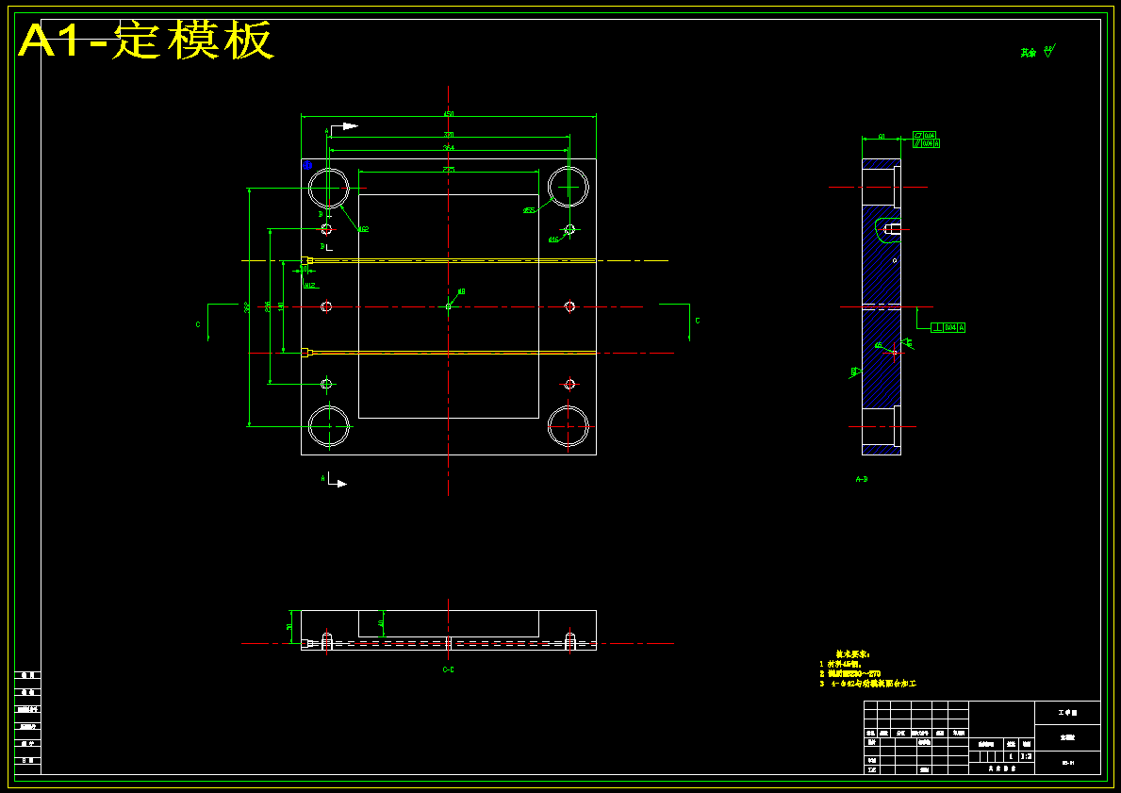The height and width of the screenshot is (793, 1121).
Task: Click the drawing number cell at title block bottom-right
Action: coord(1067,763)
